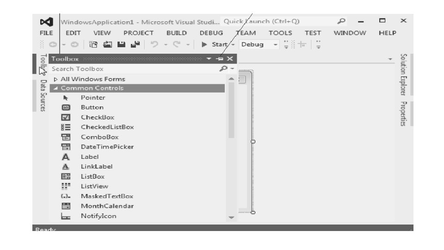Screen dimensions: 444x250
Task: Select the Pointer tool icon
Action: 66,98
